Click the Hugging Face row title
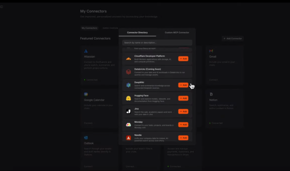The width and height of the screenshot is (290, 171). pos(141,95)
